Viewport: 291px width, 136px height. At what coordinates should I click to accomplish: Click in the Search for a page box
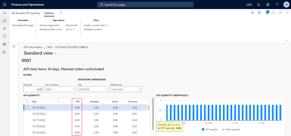point(145,5)
